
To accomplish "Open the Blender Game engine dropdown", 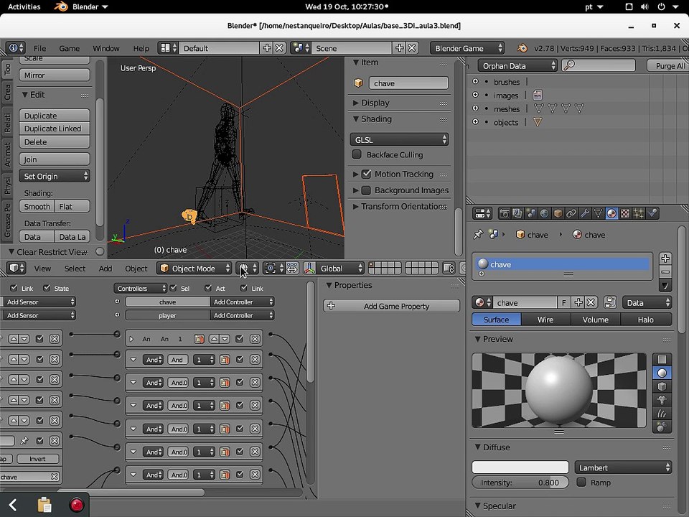I will 467,48.
